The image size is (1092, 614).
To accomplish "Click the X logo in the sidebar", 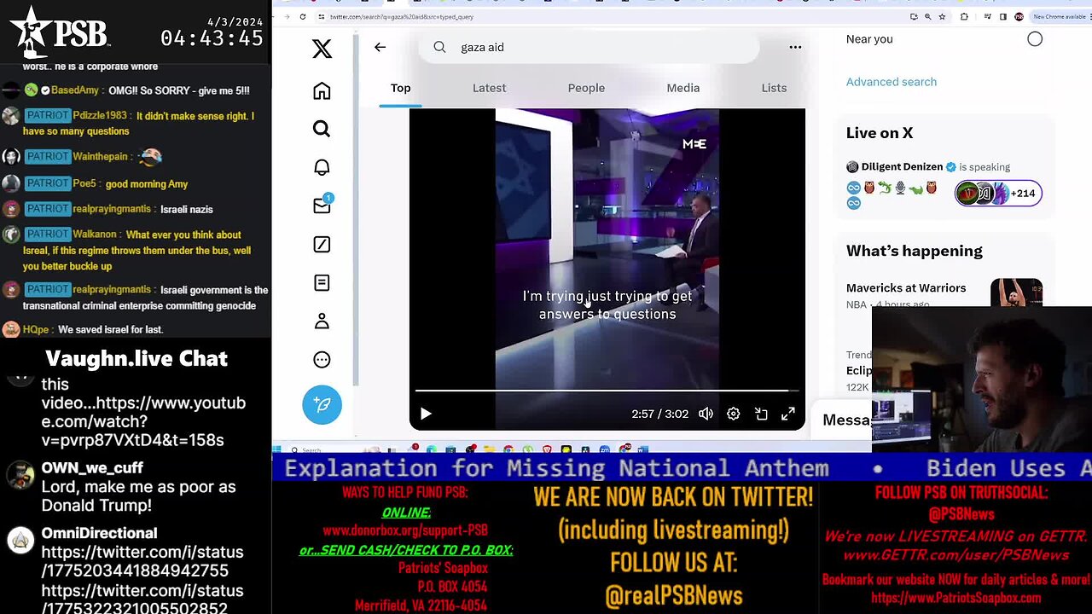I will click(322, 49).
